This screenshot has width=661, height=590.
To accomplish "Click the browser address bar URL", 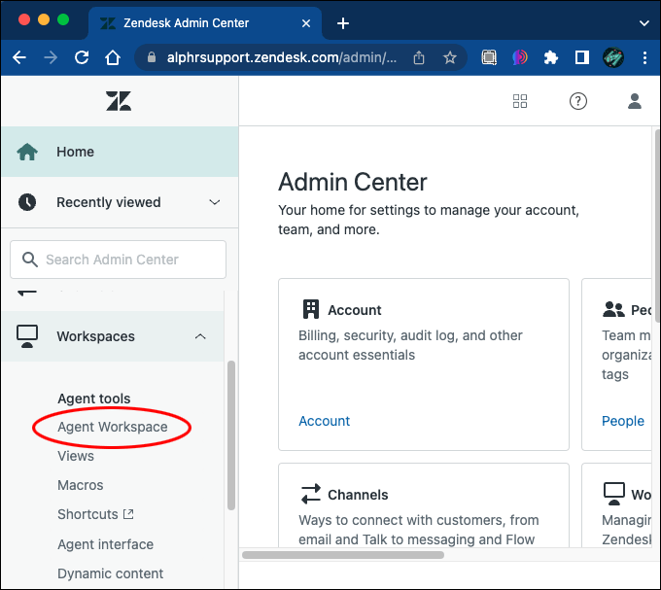I will (282, 57).
